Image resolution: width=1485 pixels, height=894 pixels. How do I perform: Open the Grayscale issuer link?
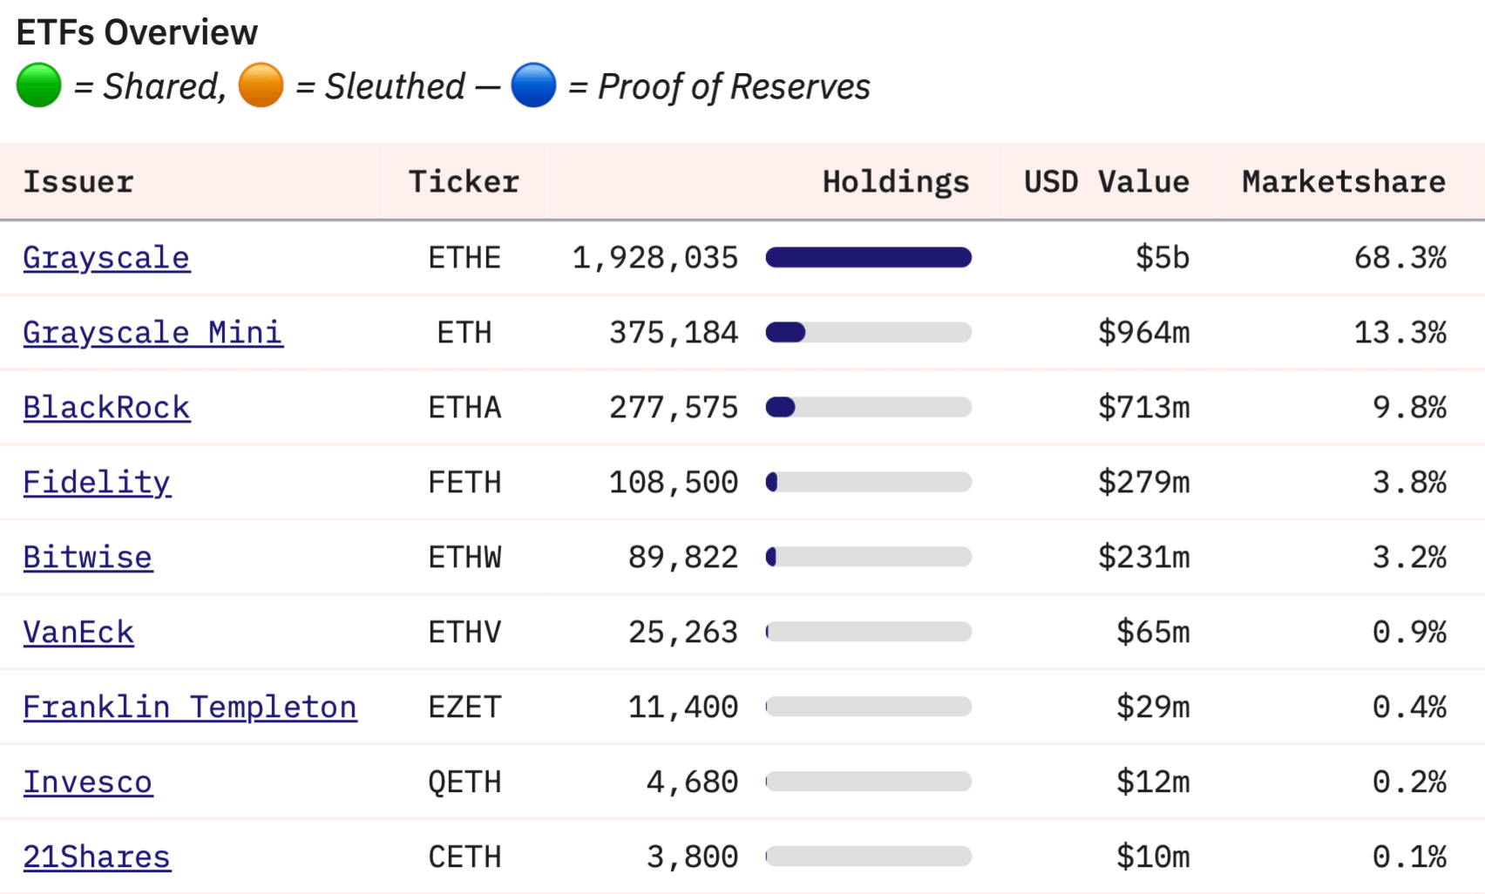[106, 258]
